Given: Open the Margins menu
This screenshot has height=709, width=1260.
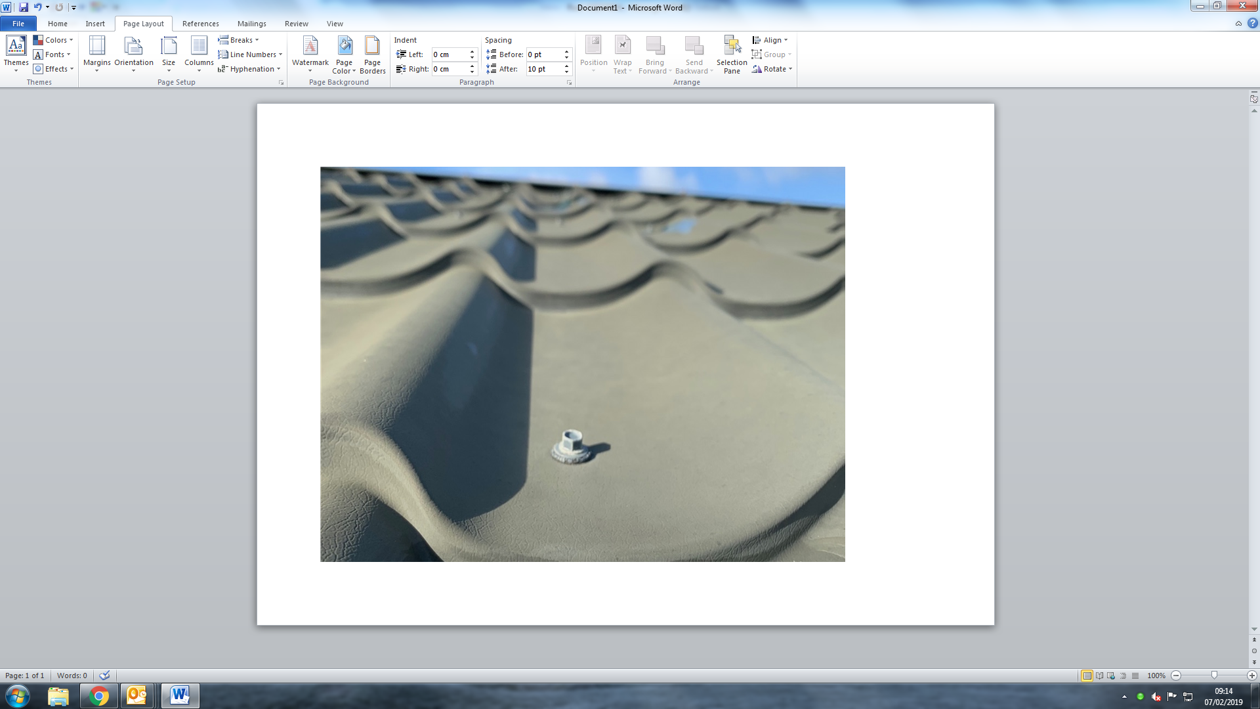Looking at the screenshot, I should click(x=96, y=53).
